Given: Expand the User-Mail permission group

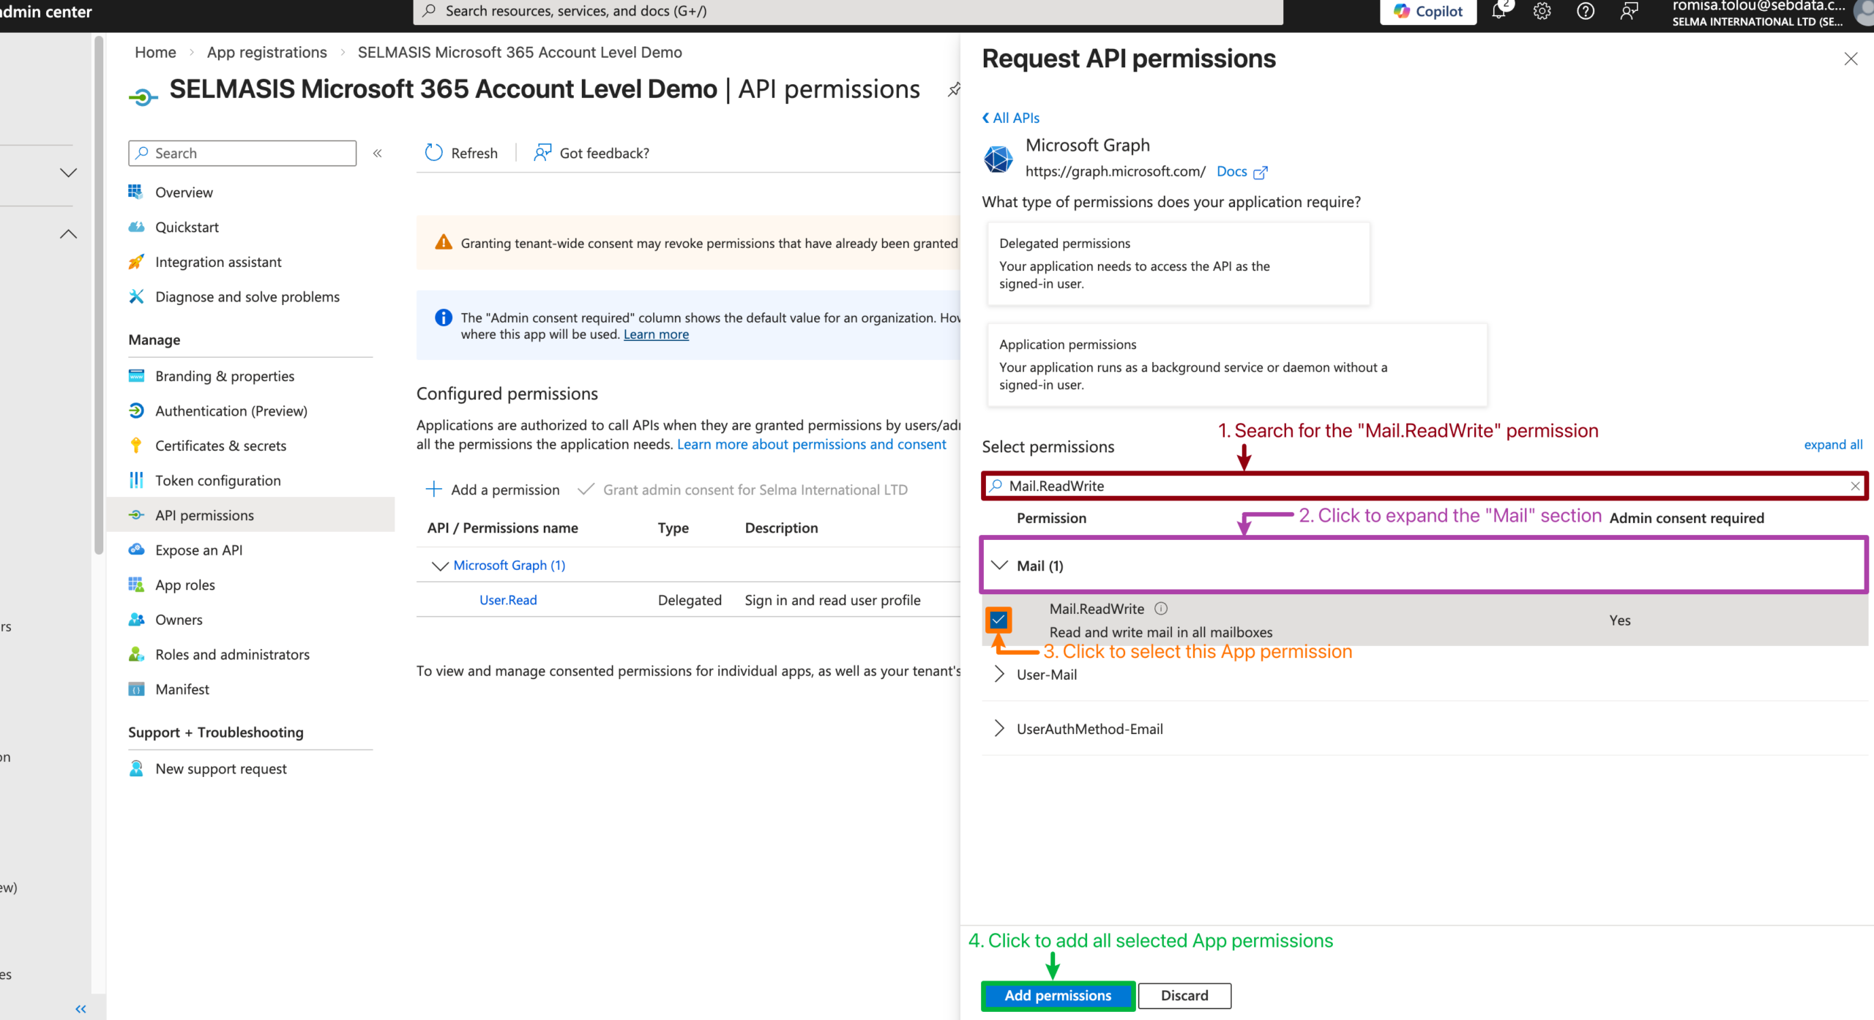Looking at the screenshot, I should coord(1000,675).
